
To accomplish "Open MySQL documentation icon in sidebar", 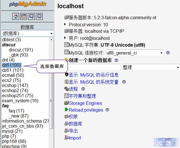I will (x=39, y=16).
